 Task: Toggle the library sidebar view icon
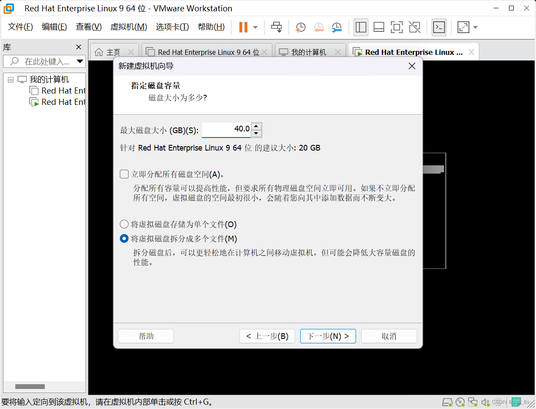coord(361,27)
